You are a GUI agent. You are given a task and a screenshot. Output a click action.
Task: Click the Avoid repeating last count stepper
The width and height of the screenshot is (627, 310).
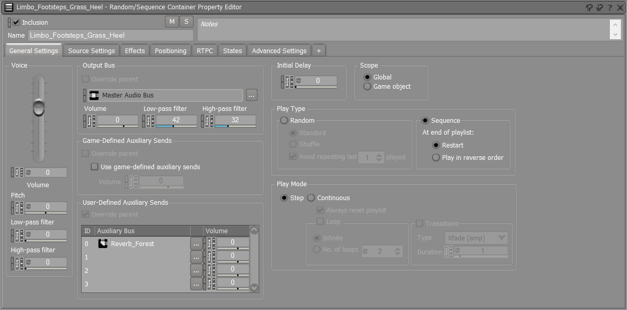[380, 157]
